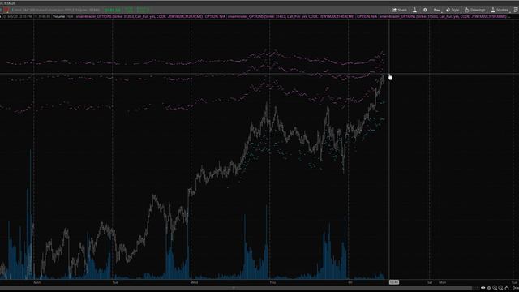Viewport: 519px width, 292px height.
Task: Click the zoom out magnifier icon
Action: (x=501, y=288)
